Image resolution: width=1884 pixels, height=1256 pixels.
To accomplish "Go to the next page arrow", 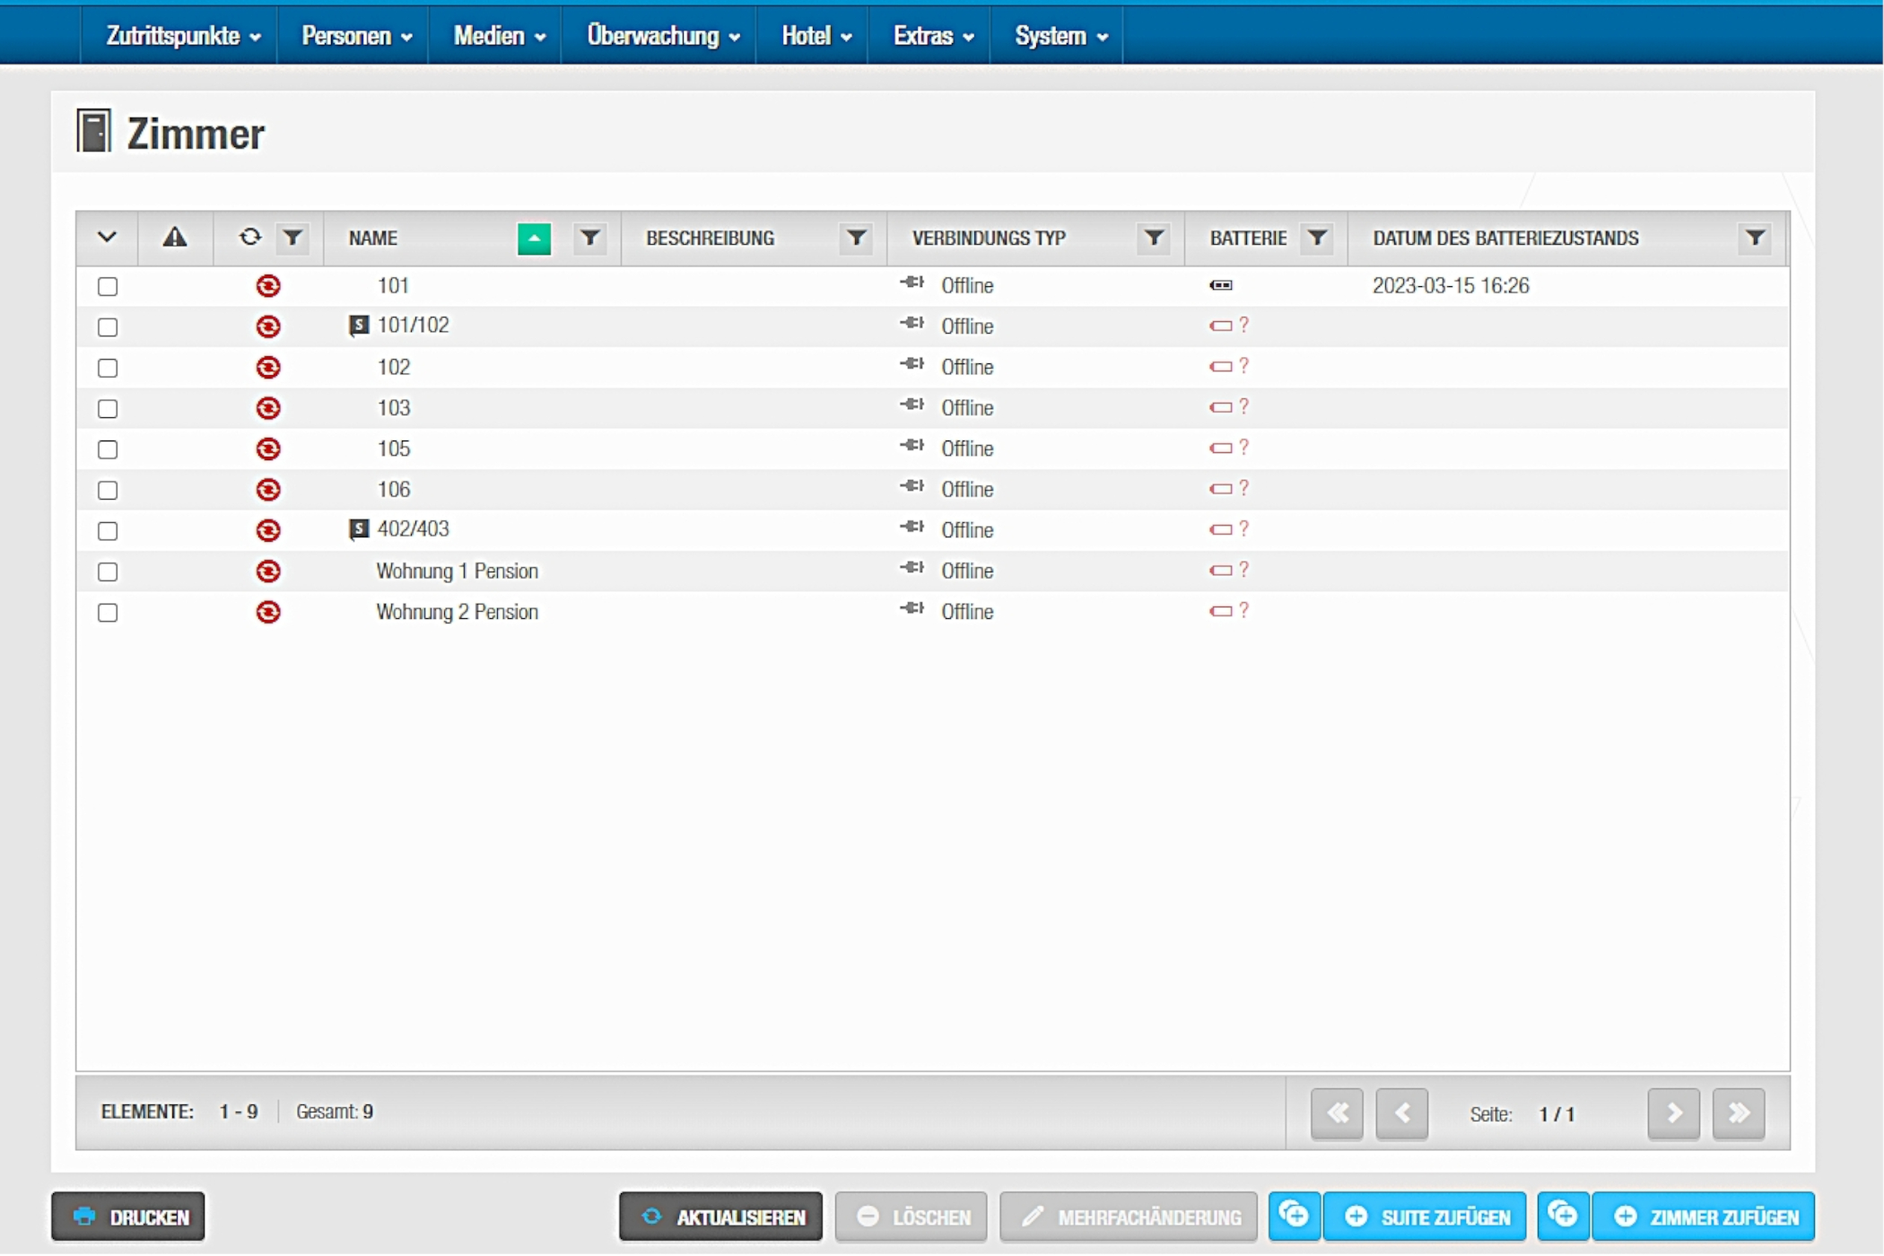I will [1673, 1113].
